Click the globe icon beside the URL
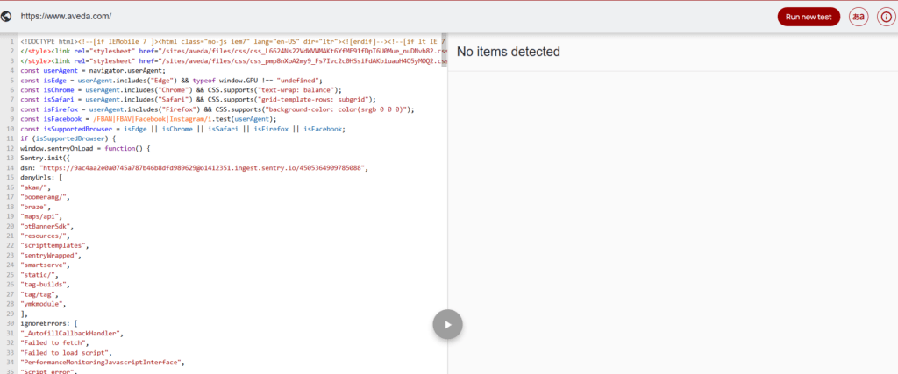This screenshot has height=374, width=898. tap(6, 16)
